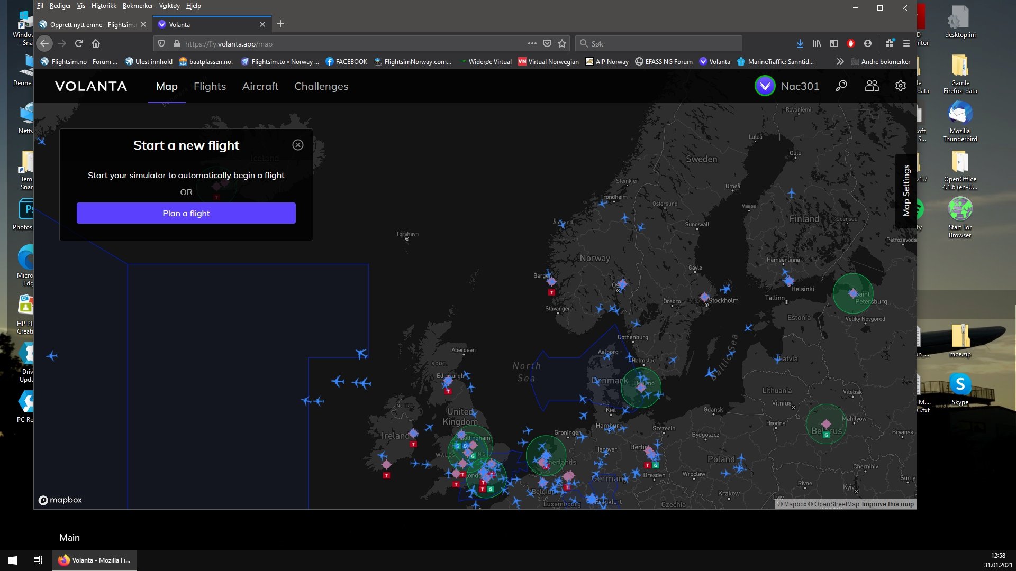Viewport: 1016px width, 571px height.
Task: Open the Firefox account icon
Action: (x=868, y=43)
